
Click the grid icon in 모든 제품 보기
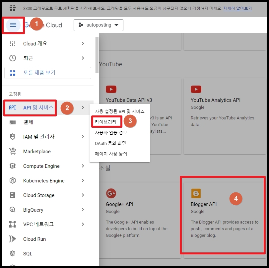[x=13, y=73]
